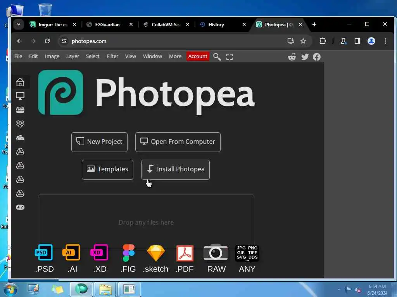Click the .sketch diamond format icon
This screenshot has height=297, width=397.
156,253
